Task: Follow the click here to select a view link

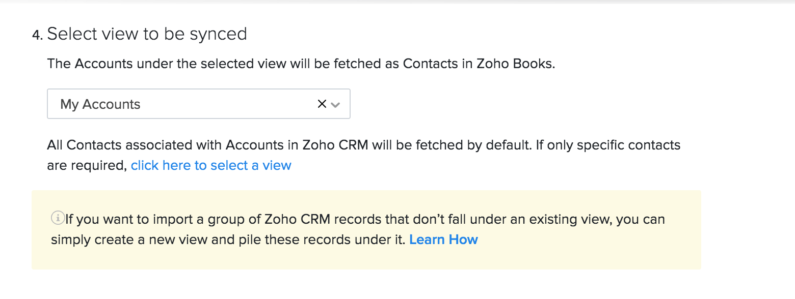Action: 211,165
